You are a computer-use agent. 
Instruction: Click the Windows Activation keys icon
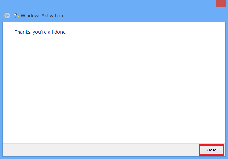pyautogui.click(x=16, y=15)
